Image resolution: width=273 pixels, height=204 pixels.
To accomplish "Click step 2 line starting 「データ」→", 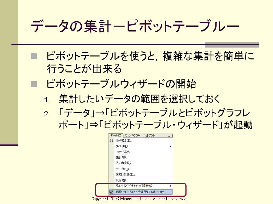I will pyautogui.click(x=154, y=113).
